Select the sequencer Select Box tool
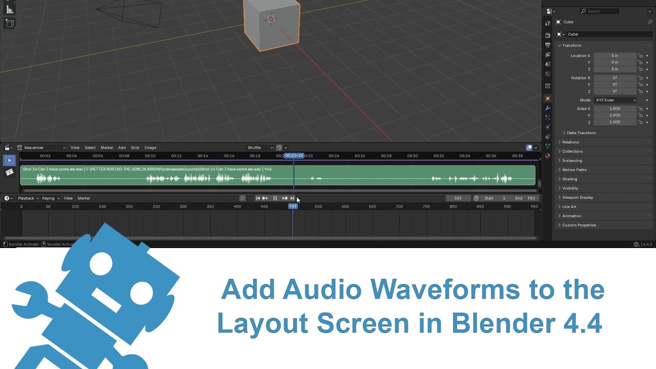Image resolution: width=656 pixels, height=369 pixels. pos(9,160)
